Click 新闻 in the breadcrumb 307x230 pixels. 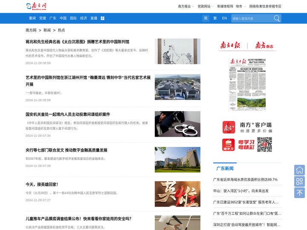(x=47, y=30)
